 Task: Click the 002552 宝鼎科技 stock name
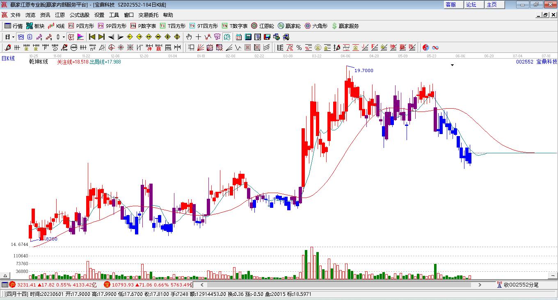point(537,61)
